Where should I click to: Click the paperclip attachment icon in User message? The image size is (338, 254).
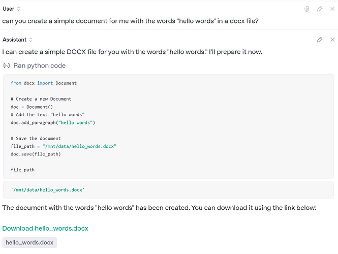[306, 9]
